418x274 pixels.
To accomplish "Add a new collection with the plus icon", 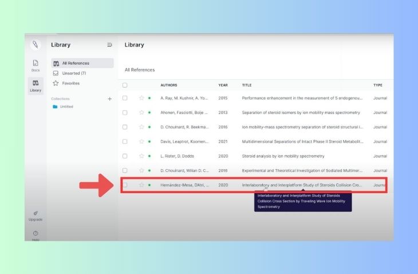I will [109, 99].
